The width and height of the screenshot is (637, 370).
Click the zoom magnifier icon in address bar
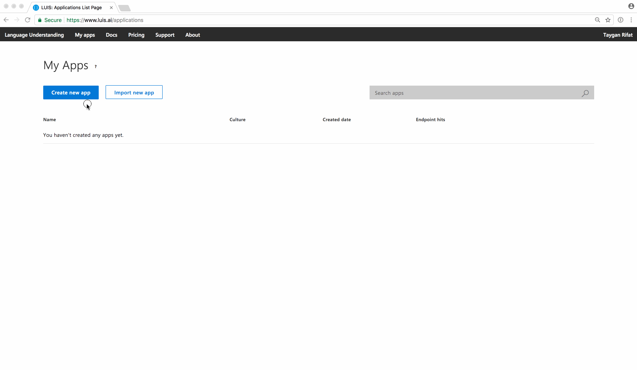(597, 20)
